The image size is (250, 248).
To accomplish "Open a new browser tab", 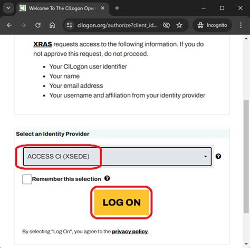I will coord(117,8).
